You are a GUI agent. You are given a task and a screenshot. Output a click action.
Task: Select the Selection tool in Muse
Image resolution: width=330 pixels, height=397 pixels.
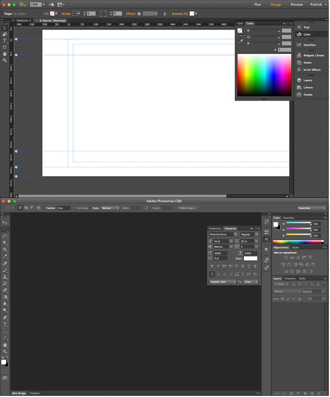pos(4,28)
